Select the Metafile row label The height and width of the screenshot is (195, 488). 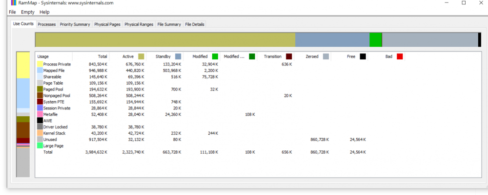(x=50, y=114)
